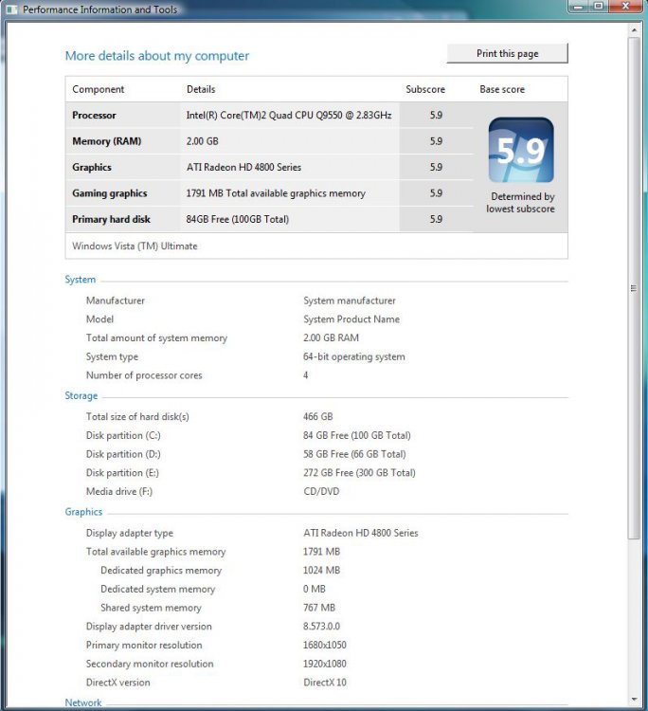Click the Gaming graphics row label
This screenshot has height=711, width=648.
click(110, 193)
